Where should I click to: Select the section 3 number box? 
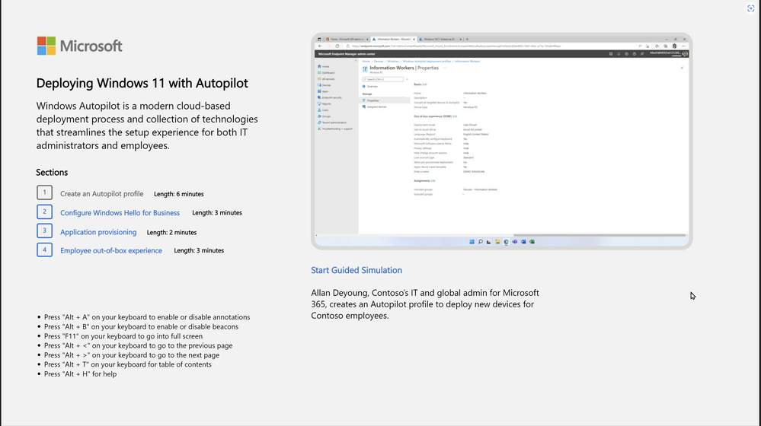[45, 230]
